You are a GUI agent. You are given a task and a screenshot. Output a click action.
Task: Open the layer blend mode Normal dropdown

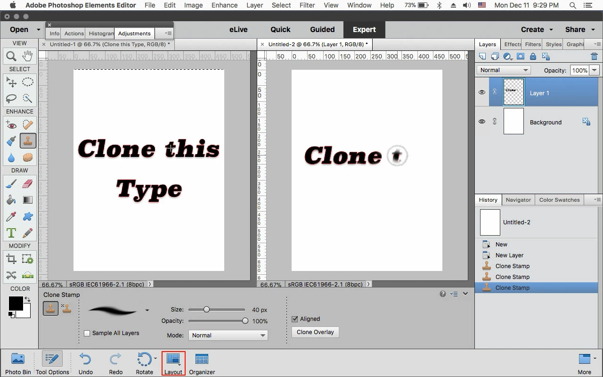(x=504, y=70)
